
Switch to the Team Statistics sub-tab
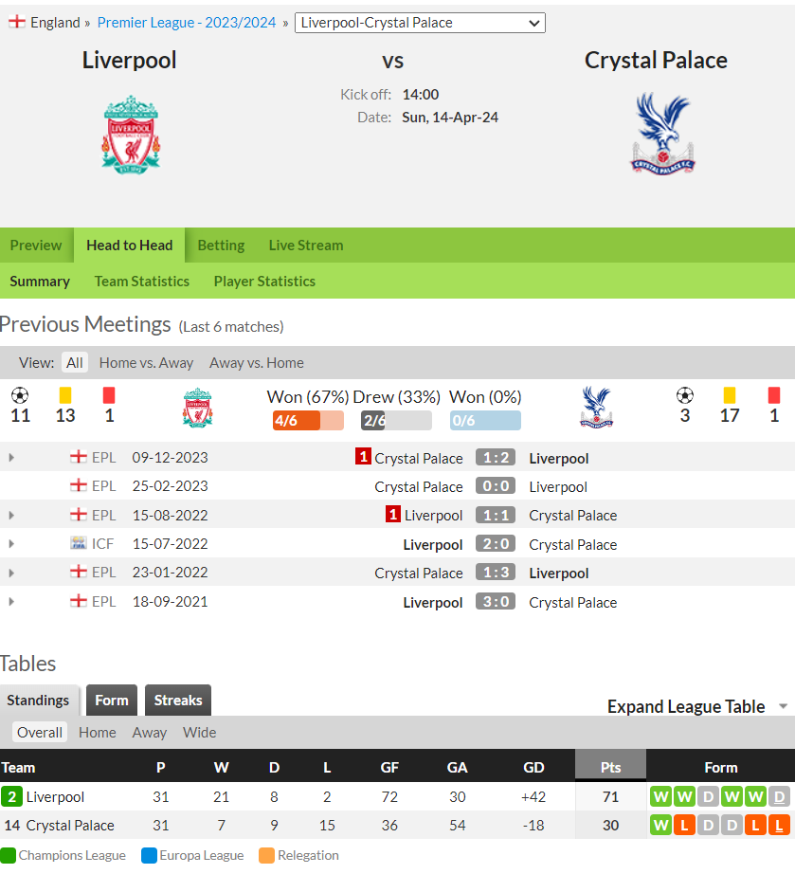142,281
